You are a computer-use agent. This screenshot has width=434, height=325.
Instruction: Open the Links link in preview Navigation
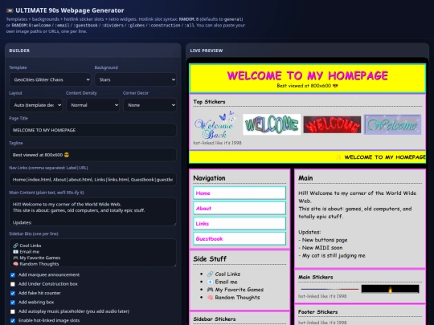pos(240,223)
